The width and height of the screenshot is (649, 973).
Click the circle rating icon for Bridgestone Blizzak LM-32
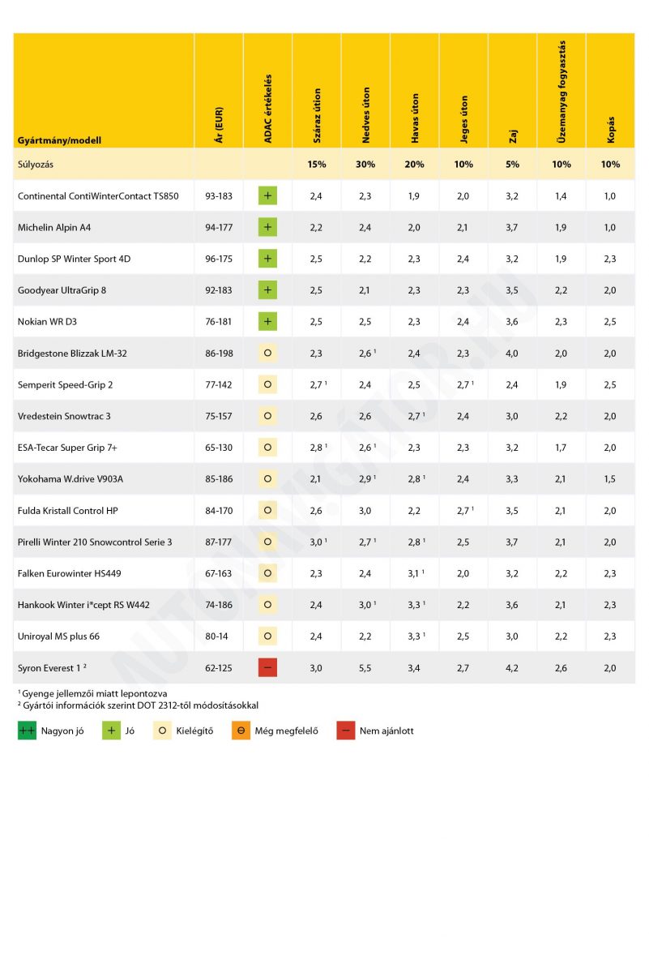click(x=267, y=354)
